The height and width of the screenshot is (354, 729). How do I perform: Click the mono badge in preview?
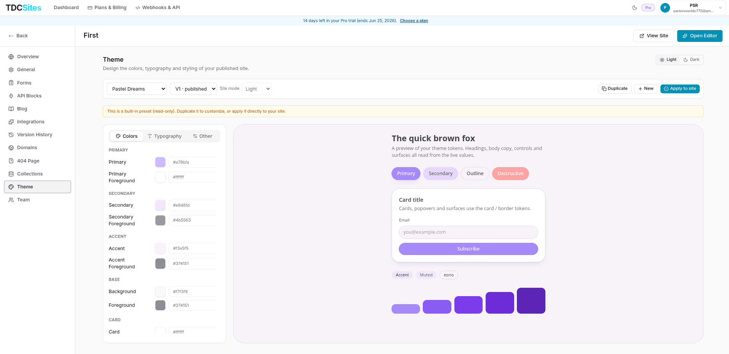click(x=449, y=275)
